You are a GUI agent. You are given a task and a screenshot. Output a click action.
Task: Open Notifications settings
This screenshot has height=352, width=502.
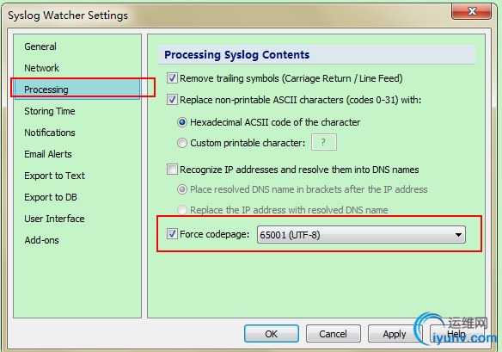(50, 133)
